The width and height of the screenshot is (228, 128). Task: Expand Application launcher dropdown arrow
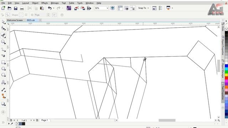[x=172, y=8]
